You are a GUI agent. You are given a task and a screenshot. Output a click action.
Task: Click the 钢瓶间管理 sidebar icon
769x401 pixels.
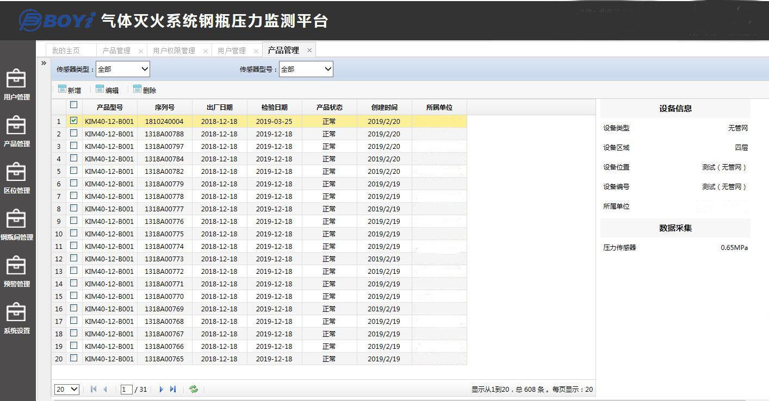click(x=17, y=226)
